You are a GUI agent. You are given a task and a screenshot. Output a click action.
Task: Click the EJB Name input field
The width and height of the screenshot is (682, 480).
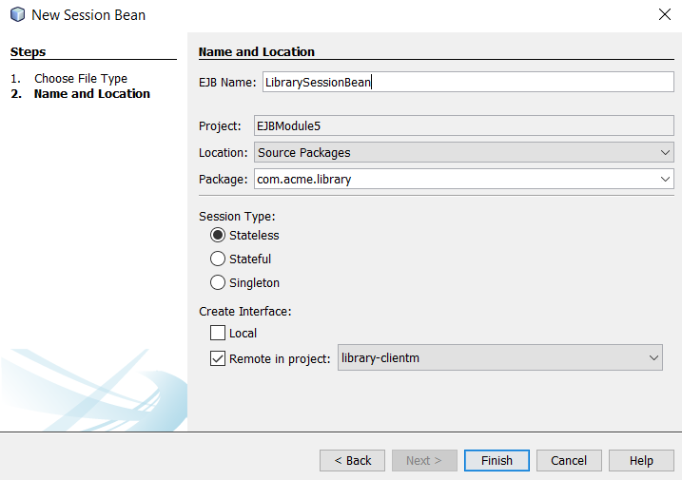point(468,82)
